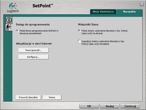The width and height of the screenshot is (146, 110).
Task: Toggle show keyboard setting changes on screen
Action: click(x=79, y=31)
